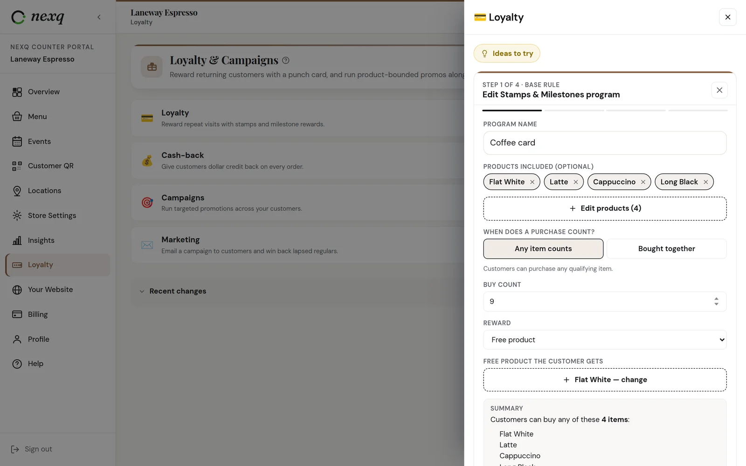Screen dimensions: 746x466
Task: Click the nexq logo icon
Action: pos(18,17)
